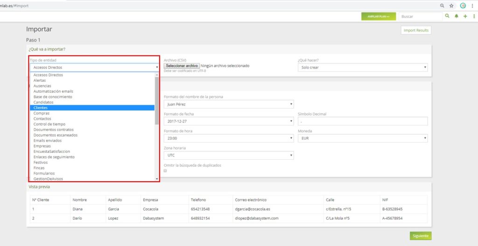478x246 pixels.
Task: Click the list scroll-up arrow
Action: click(157, 75)
